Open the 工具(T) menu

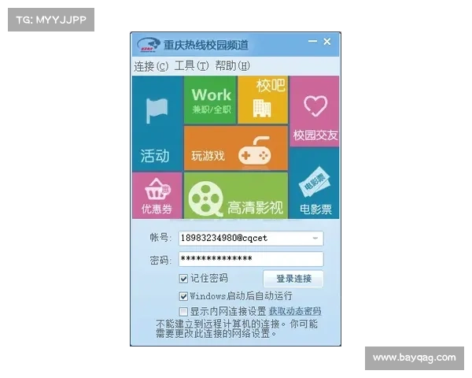(191, 65)
